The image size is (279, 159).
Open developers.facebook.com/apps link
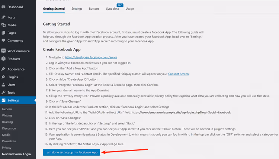click(x=91, y=57)
